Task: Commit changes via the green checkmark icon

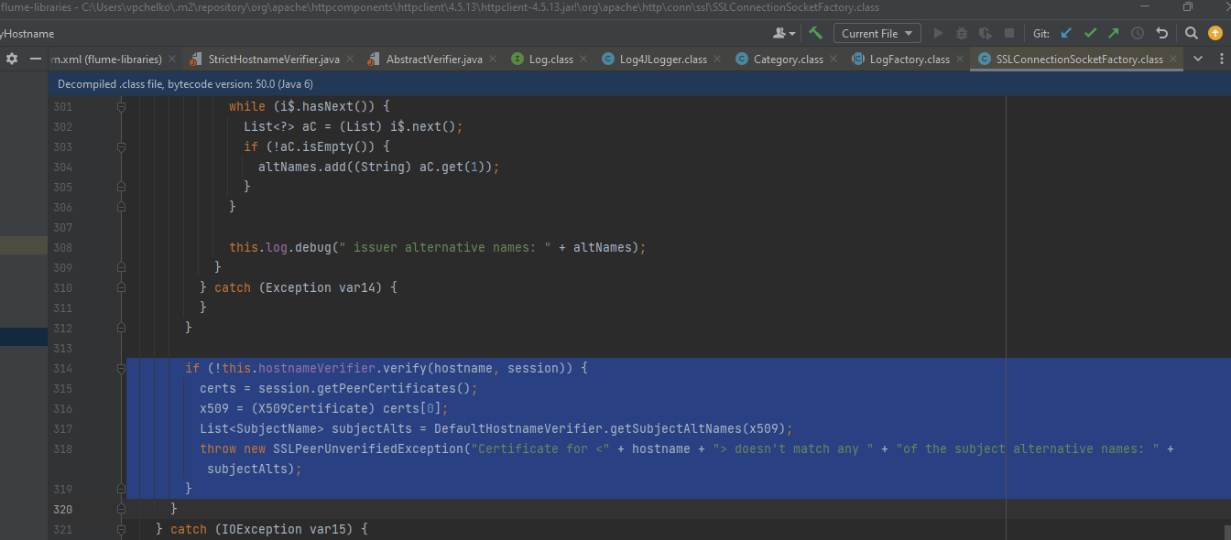Action: pos(1090,33)
